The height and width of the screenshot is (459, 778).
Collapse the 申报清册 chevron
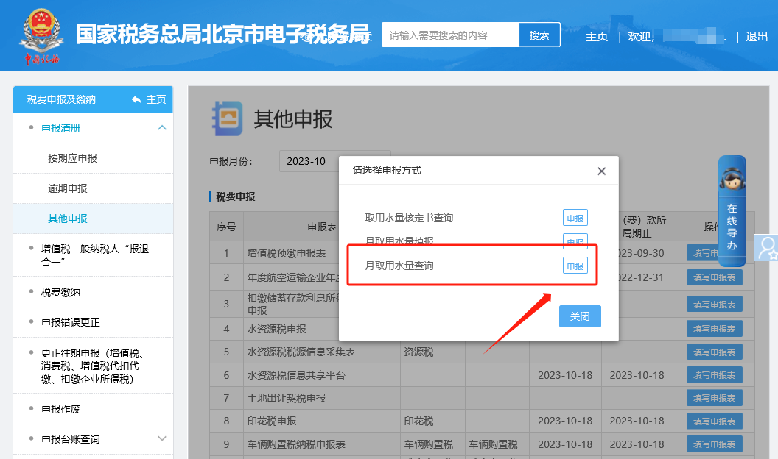click(x=162, y=128)
